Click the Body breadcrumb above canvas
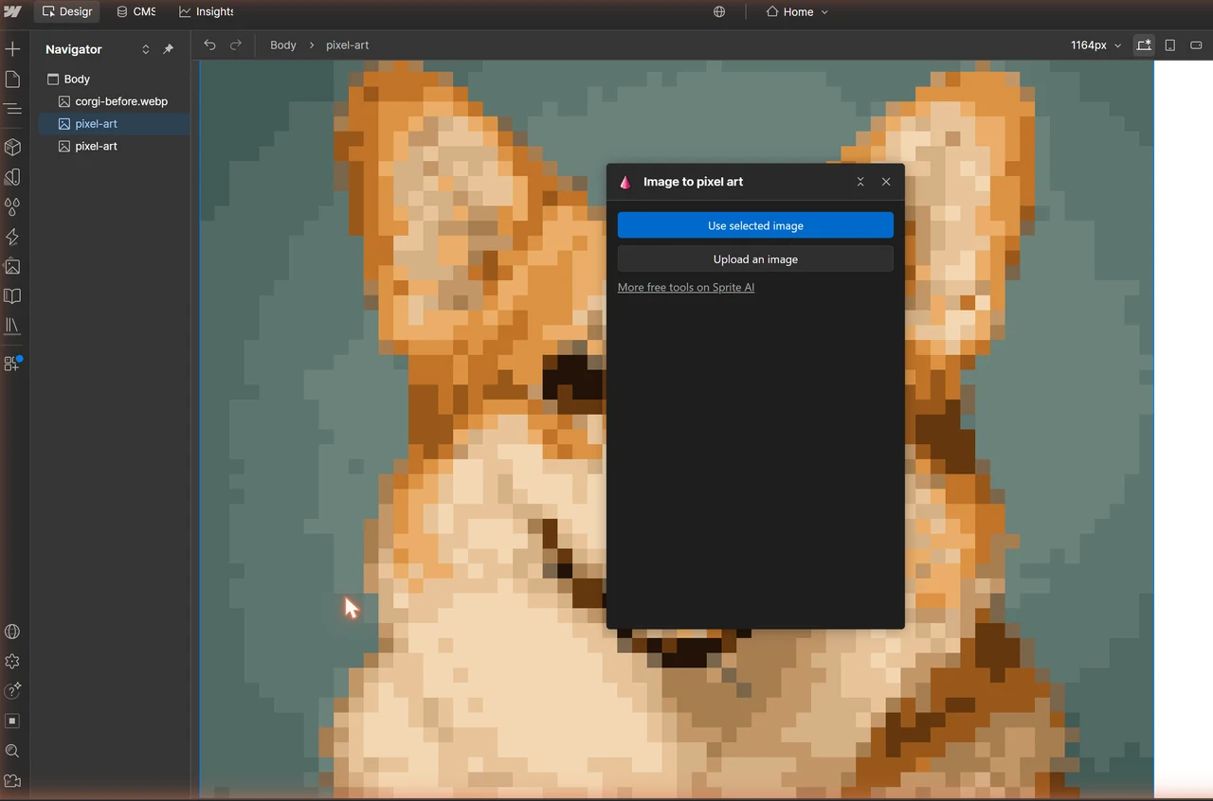This screenshot has height=801, width=1213. click(283, 44)
